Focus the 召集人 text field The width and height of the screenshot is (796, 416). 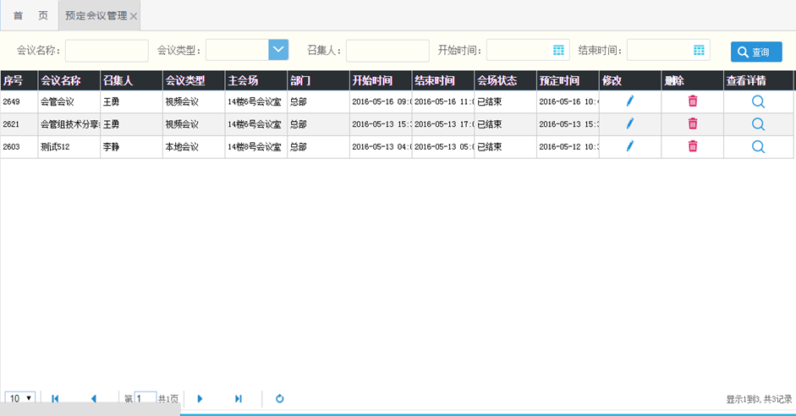(387, 51)
